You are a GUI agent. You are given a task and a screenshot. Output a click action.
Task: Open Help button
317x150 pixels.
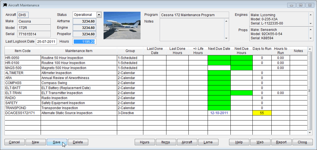239,142
